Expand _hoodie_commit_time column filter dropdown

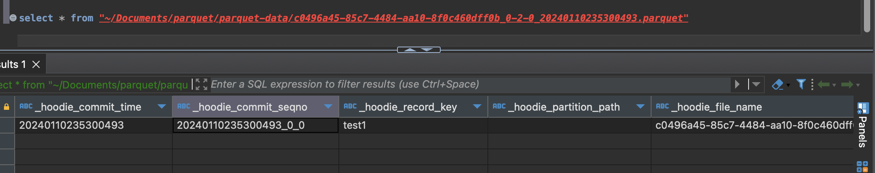tap(162, 107)
